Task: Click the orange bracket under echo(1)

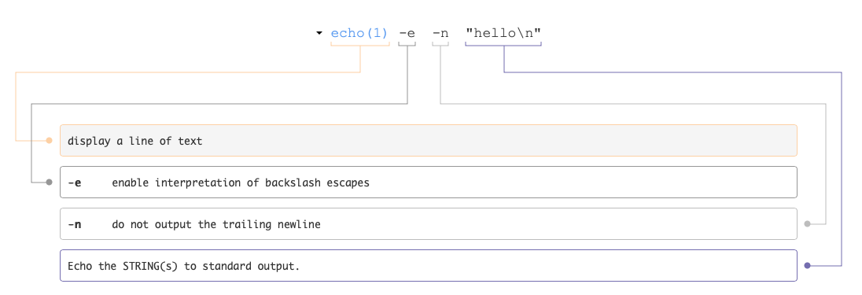Action: tap(360, 43)
